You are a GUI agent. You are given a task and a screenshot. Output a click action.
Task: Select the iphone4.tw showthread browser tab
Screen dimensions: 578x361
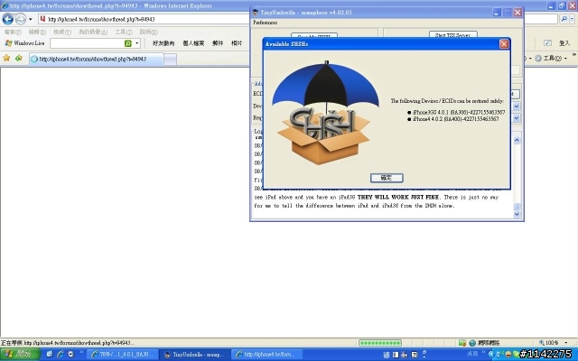point(97,59)
